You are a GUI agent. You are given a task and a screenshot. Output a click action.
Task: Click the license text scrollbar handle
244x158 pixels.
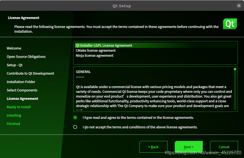(x=235, y=69)
